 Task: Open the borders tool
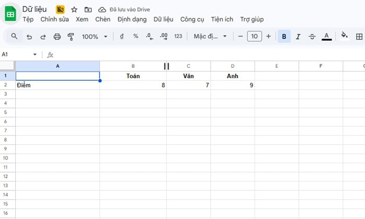point(359,36)
